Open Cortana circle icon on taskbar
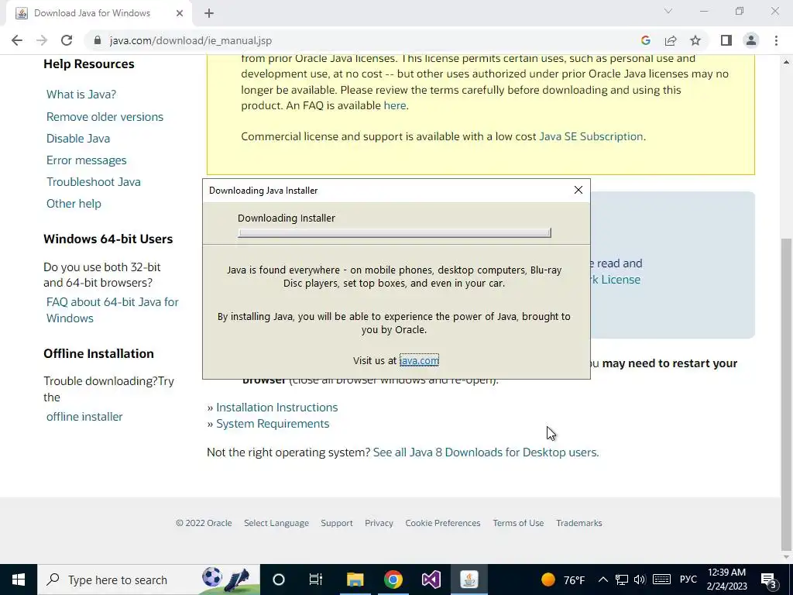This screenshot has width=793, height=595. click(279, 580)
